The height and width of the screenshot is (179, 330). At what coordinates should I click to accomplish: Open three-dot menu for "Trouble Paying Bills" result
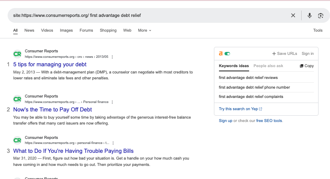[113, 143]
